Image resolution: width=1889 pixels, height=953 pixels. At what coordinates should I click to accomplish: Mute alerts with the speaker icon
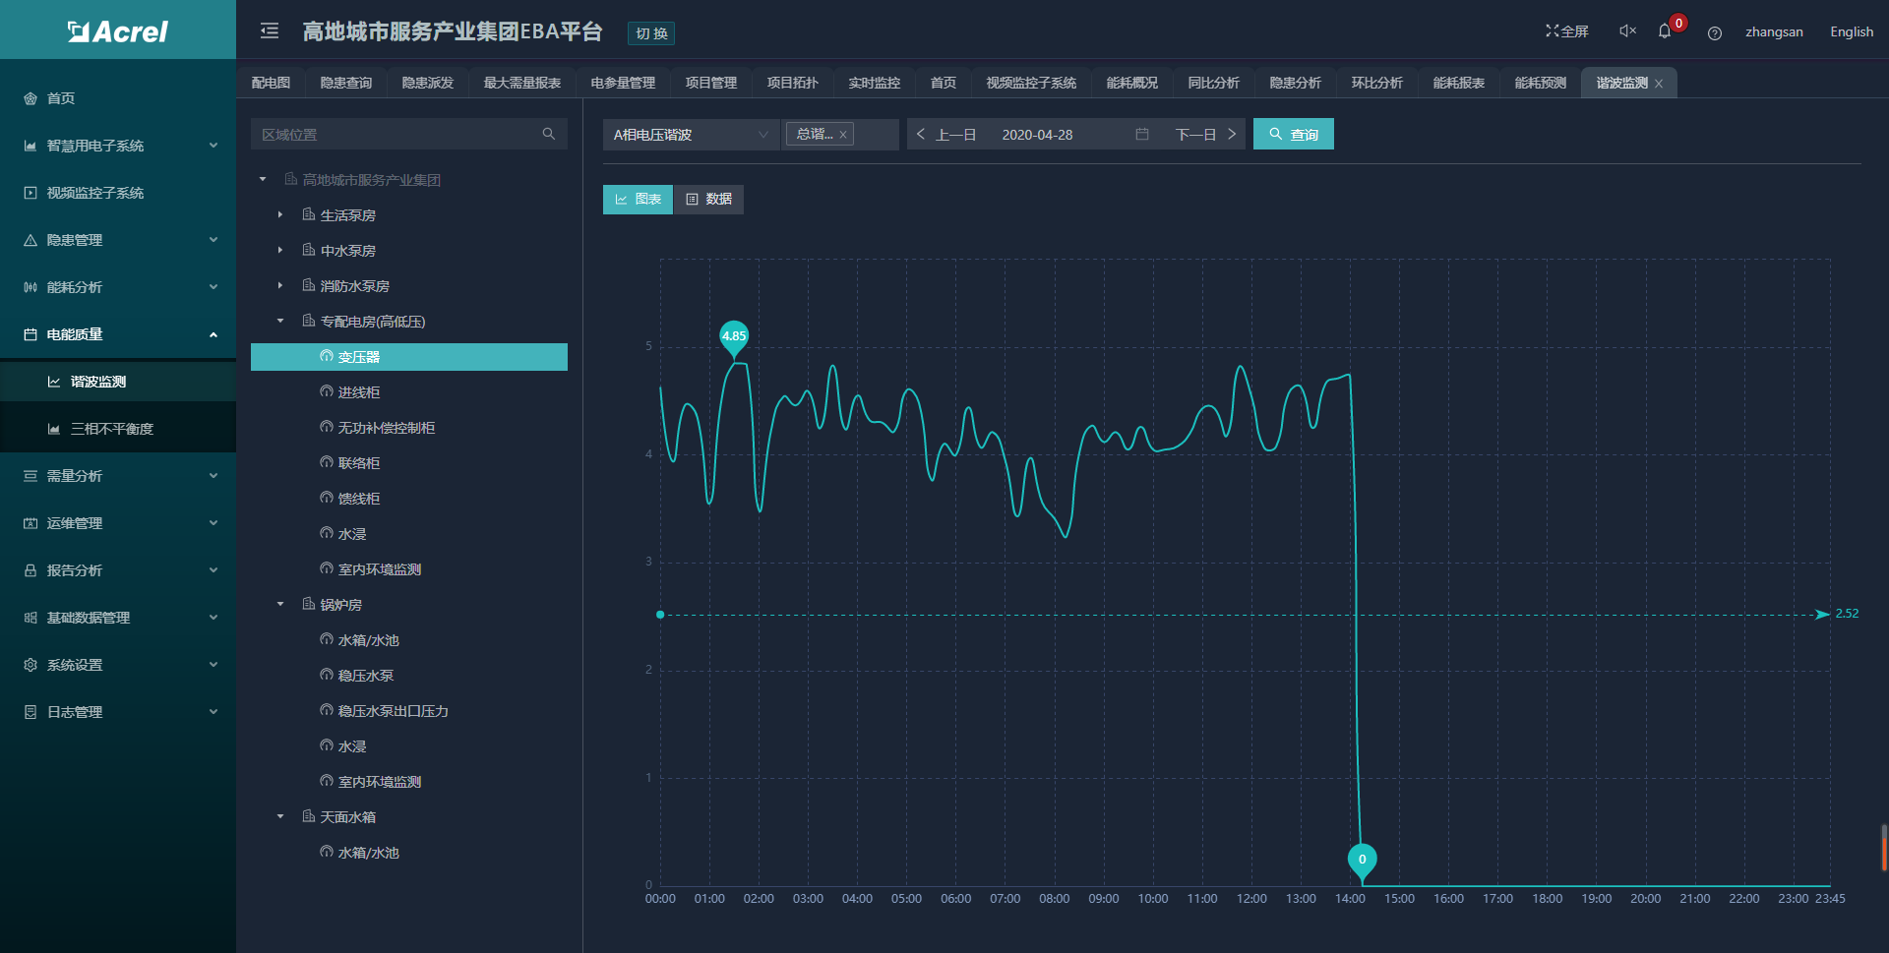1627,31
